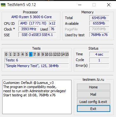This screenshot has width=116, height=117.
Task: Click the TestMem5 app icon in title bar
Action: (3, 5)
